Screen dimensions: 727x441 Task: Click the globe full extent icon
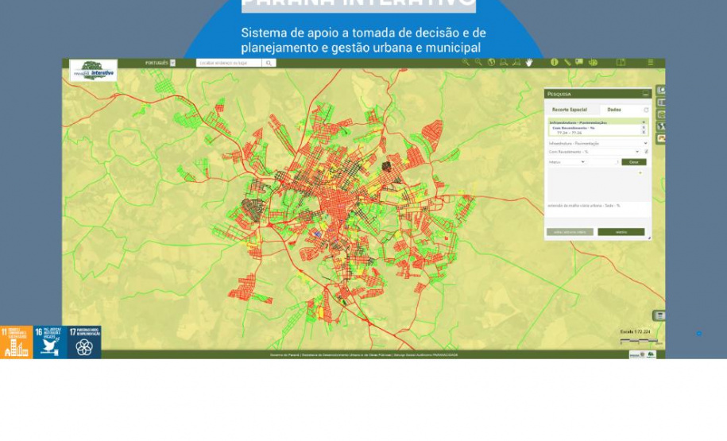(x=491, y=62)
